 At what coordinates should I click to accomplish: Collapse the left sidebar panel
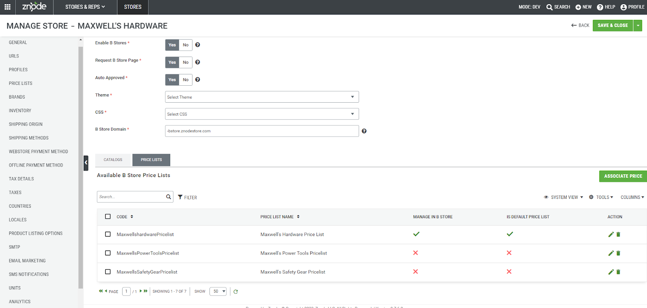pos(86,163)
